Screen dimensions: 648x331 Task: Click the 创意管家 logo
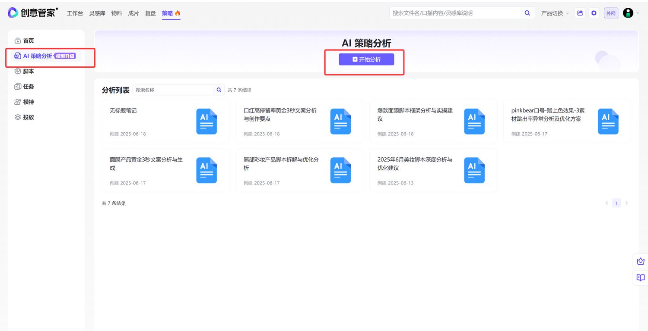[32, 12]
